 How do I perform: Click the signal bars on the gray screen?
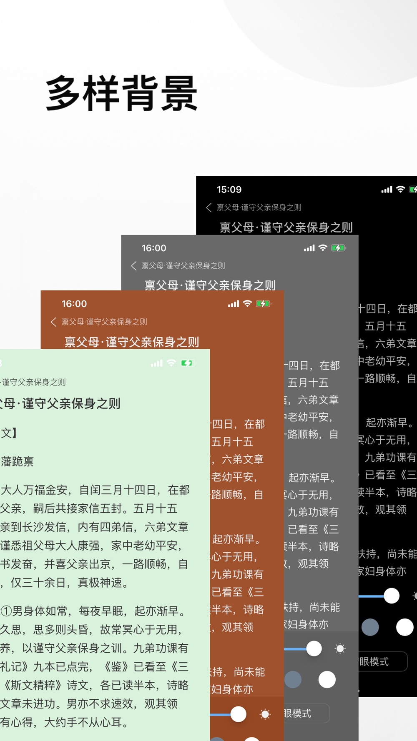[x=309, y=248]
